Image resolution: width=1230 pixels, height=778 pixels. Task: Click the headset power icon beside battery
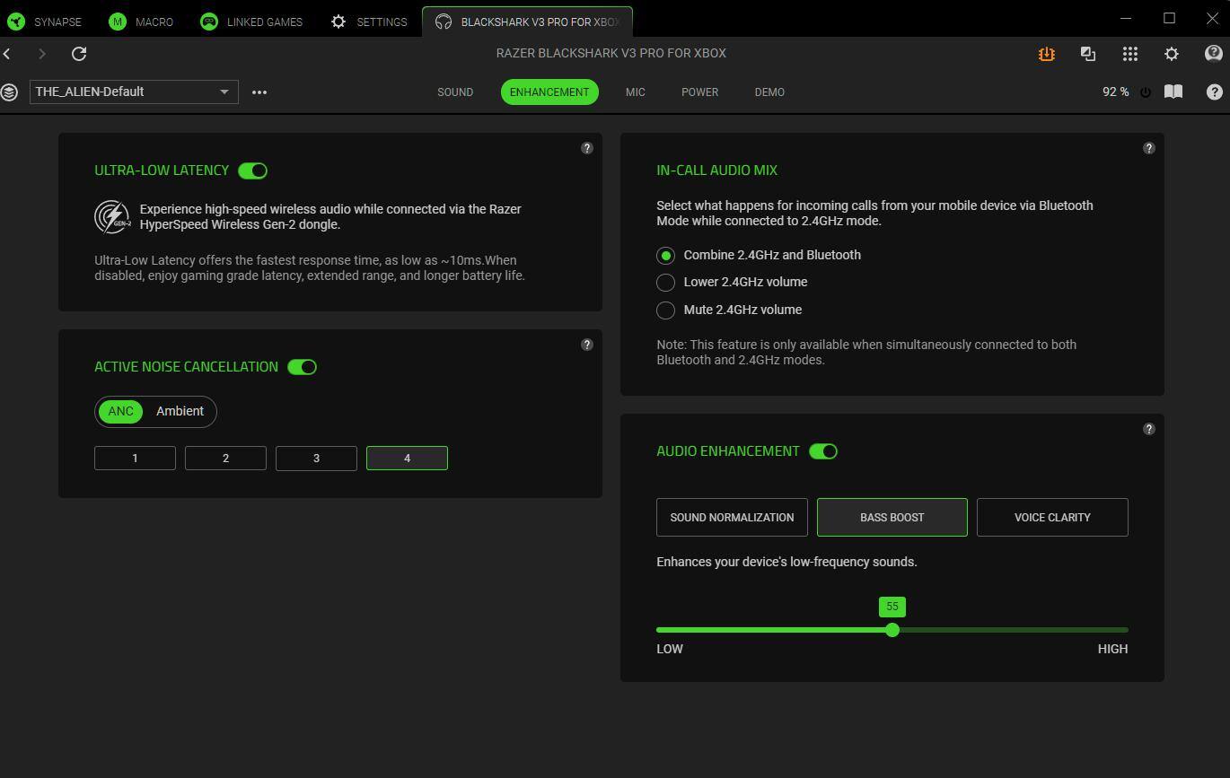pos(1146,92)
